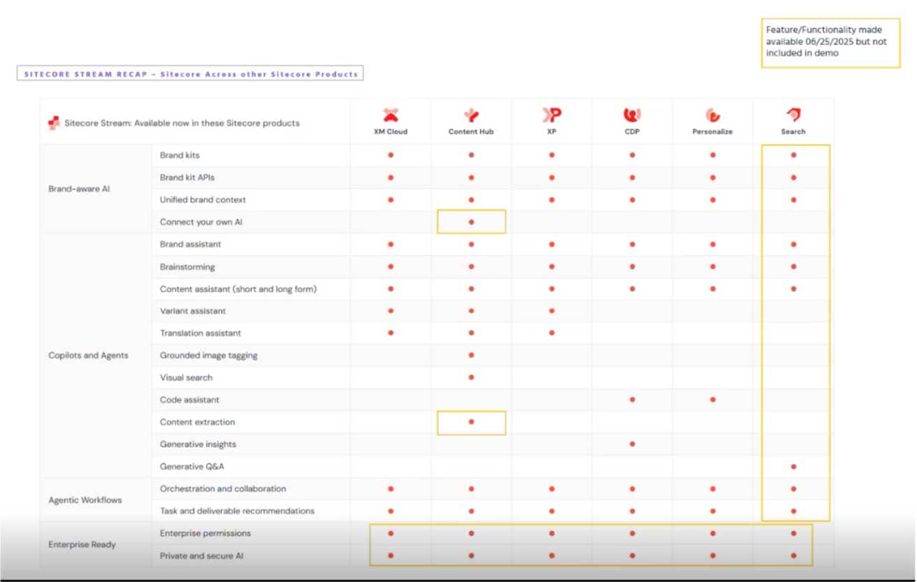Click the 'Enterprise permissions' row label
The image size is (917, 582).
pyautogui.click(x=205, y=534)
